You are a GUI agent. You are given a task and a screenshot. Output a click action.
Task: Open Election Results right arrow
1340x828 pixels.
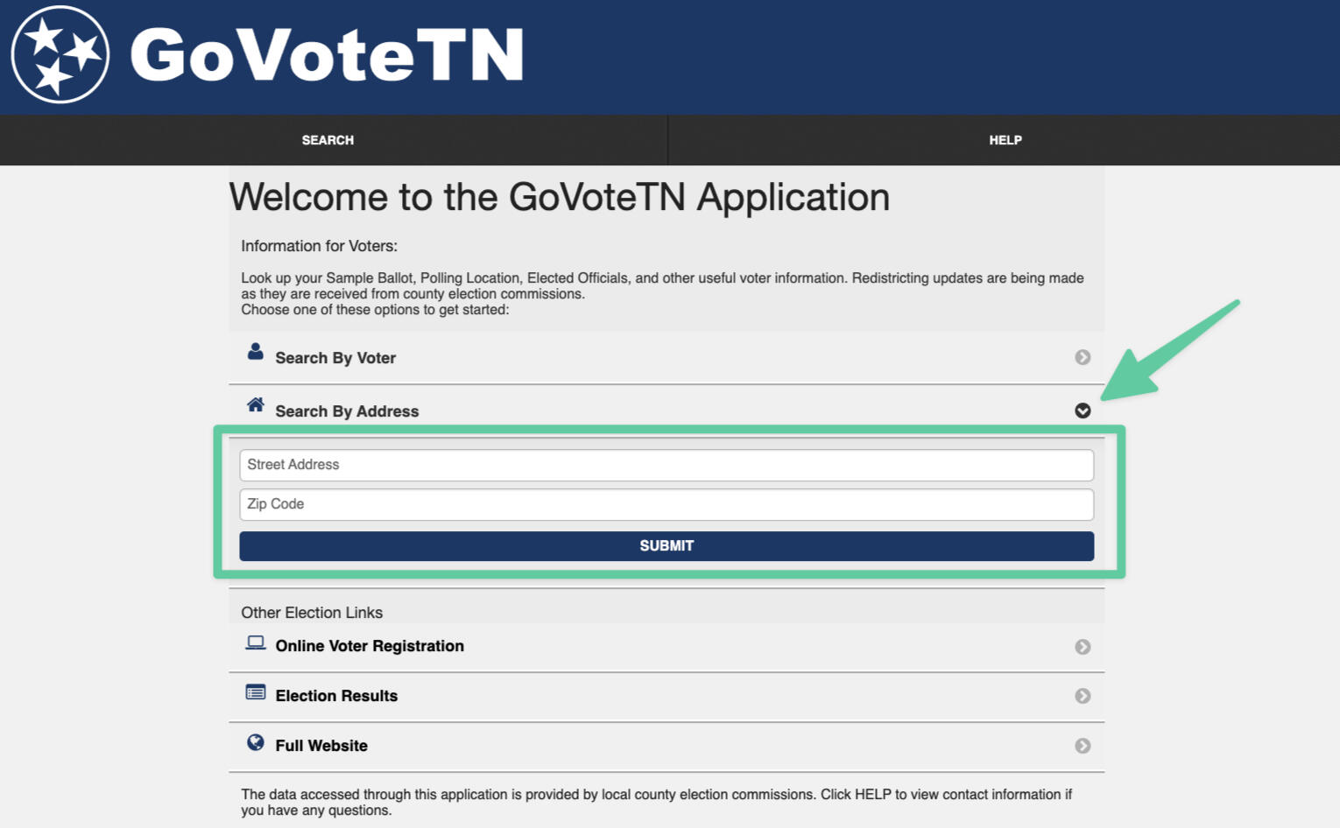tap(1083, 696)
